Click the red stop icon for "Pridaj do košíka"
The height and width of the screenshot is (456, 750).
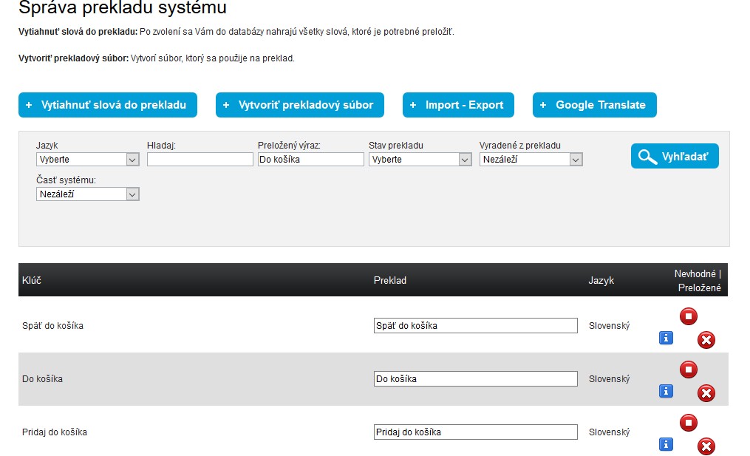(688, 423)
